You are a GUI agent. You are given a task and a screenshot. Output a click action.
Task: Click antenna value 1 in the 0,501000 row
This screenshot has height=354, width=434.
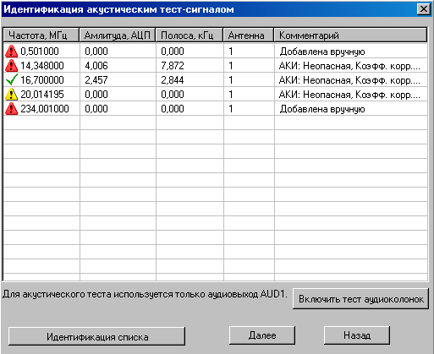tap(231, 52)
